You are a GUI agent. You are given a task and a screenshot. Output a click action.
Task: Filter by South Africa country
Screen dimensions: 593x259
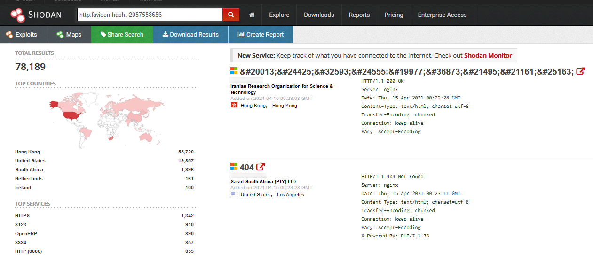(29, 170)
